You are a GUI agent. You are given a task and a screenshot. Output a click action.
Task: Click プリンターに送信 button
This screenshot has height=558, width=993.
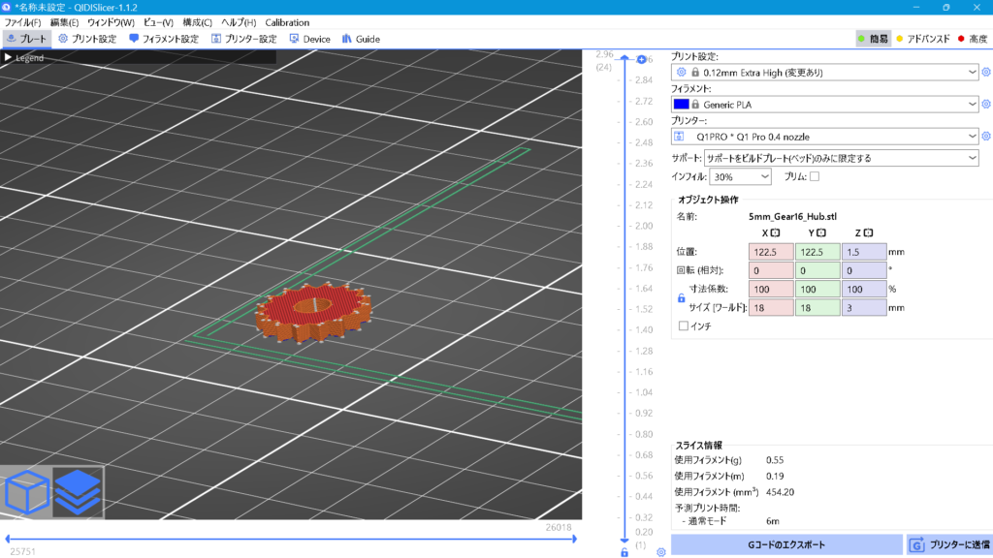948,545
